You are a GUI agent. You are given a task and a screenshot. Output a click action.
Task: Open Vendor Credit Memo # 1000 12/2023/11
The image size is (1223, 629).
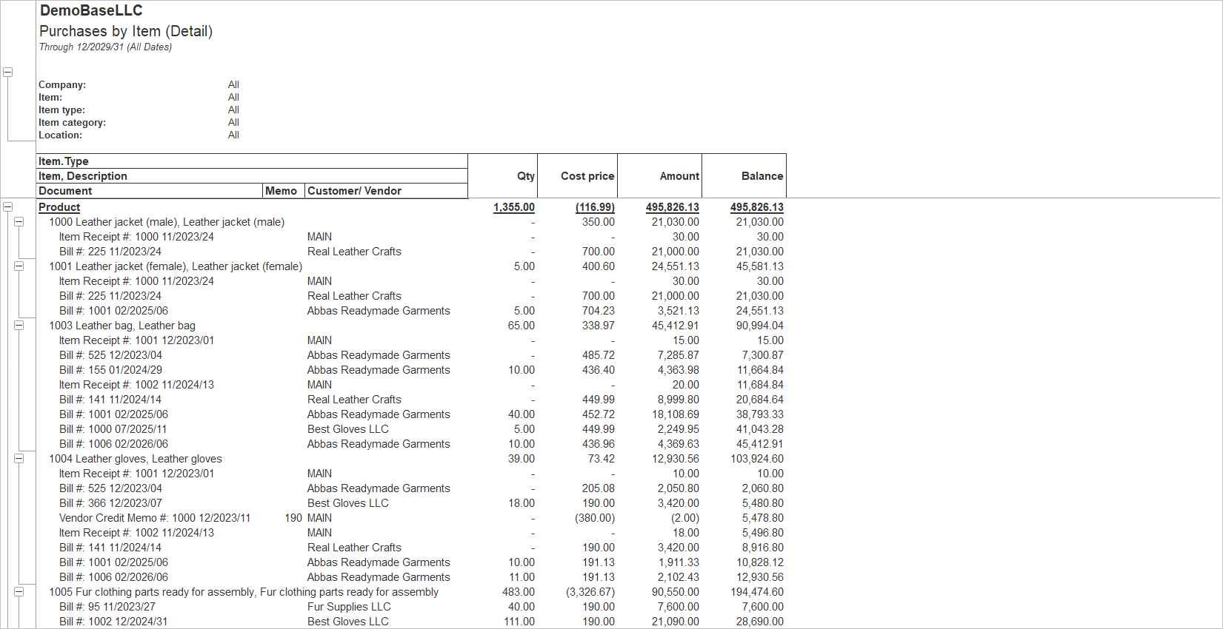click(155, 518)
